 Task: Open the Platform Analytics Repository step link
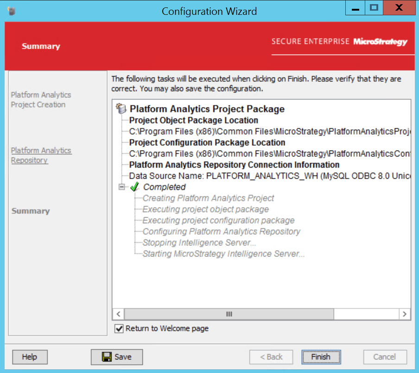click(x=41, y=155)
